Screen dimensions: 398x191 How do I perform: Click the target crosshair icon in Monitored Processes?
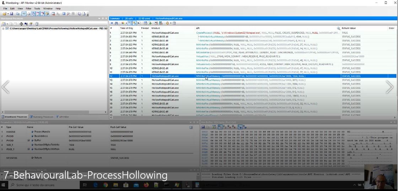tap(21, 24)
